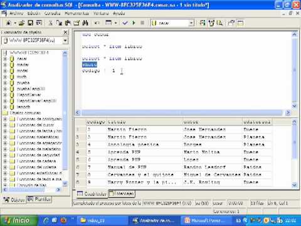The height and width of the screenshot is (226, 301).
Task: Click the highlighted where keyword in editor
Action: pos(90,65)
